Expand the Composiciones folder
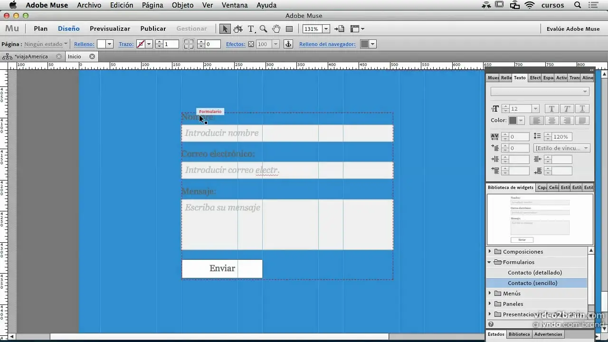The image size is (608, 342). click(490, 251)
